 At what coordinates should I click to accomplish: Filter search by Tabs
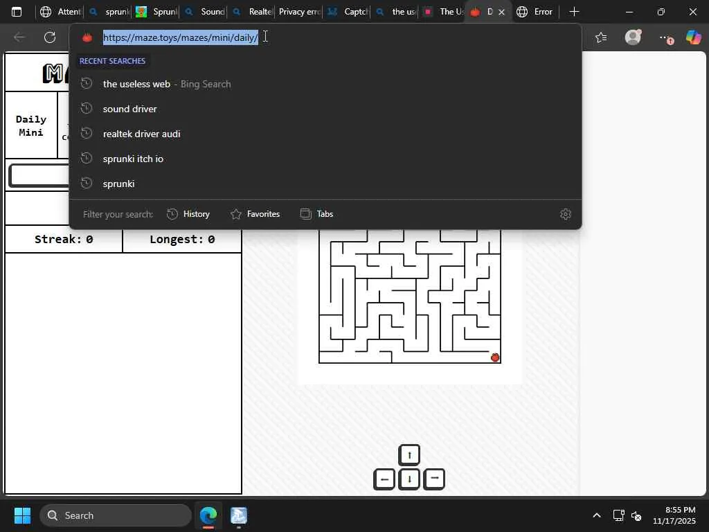(x=316, y=214)
